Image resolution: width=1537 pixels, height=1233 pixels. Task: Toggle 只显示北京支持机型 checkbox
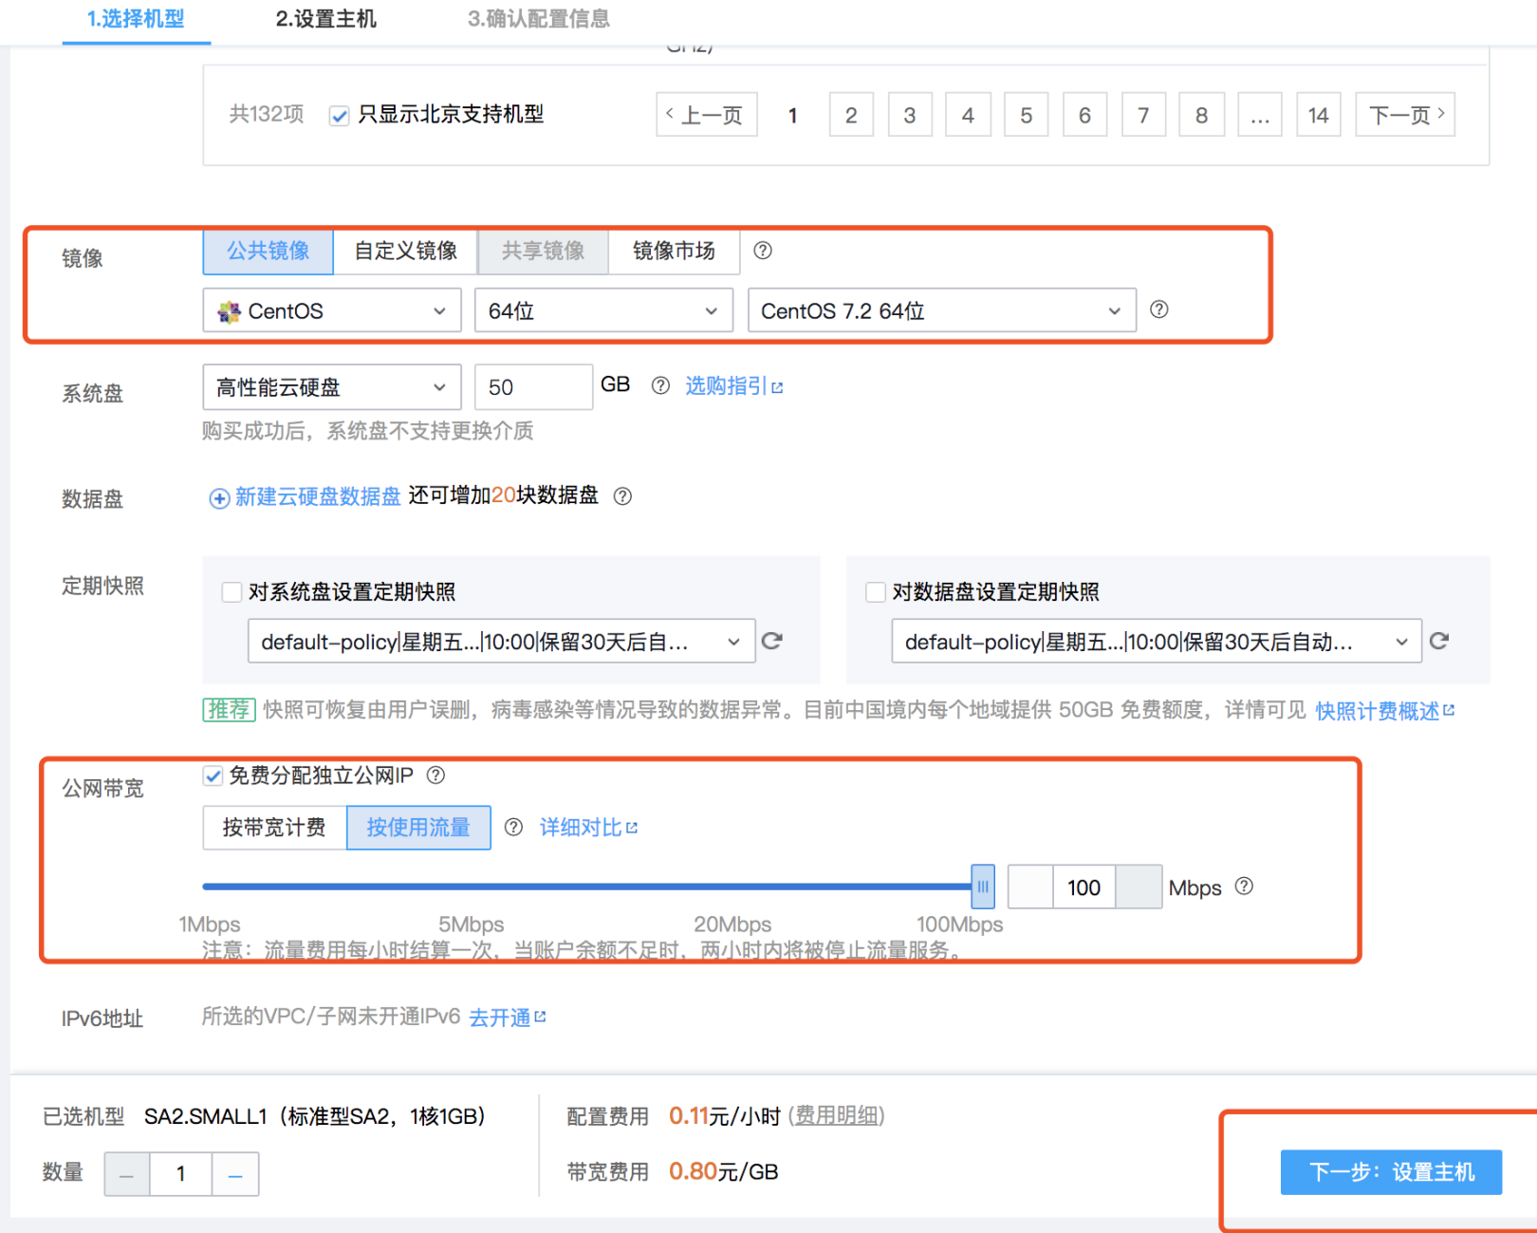point(339,116)
